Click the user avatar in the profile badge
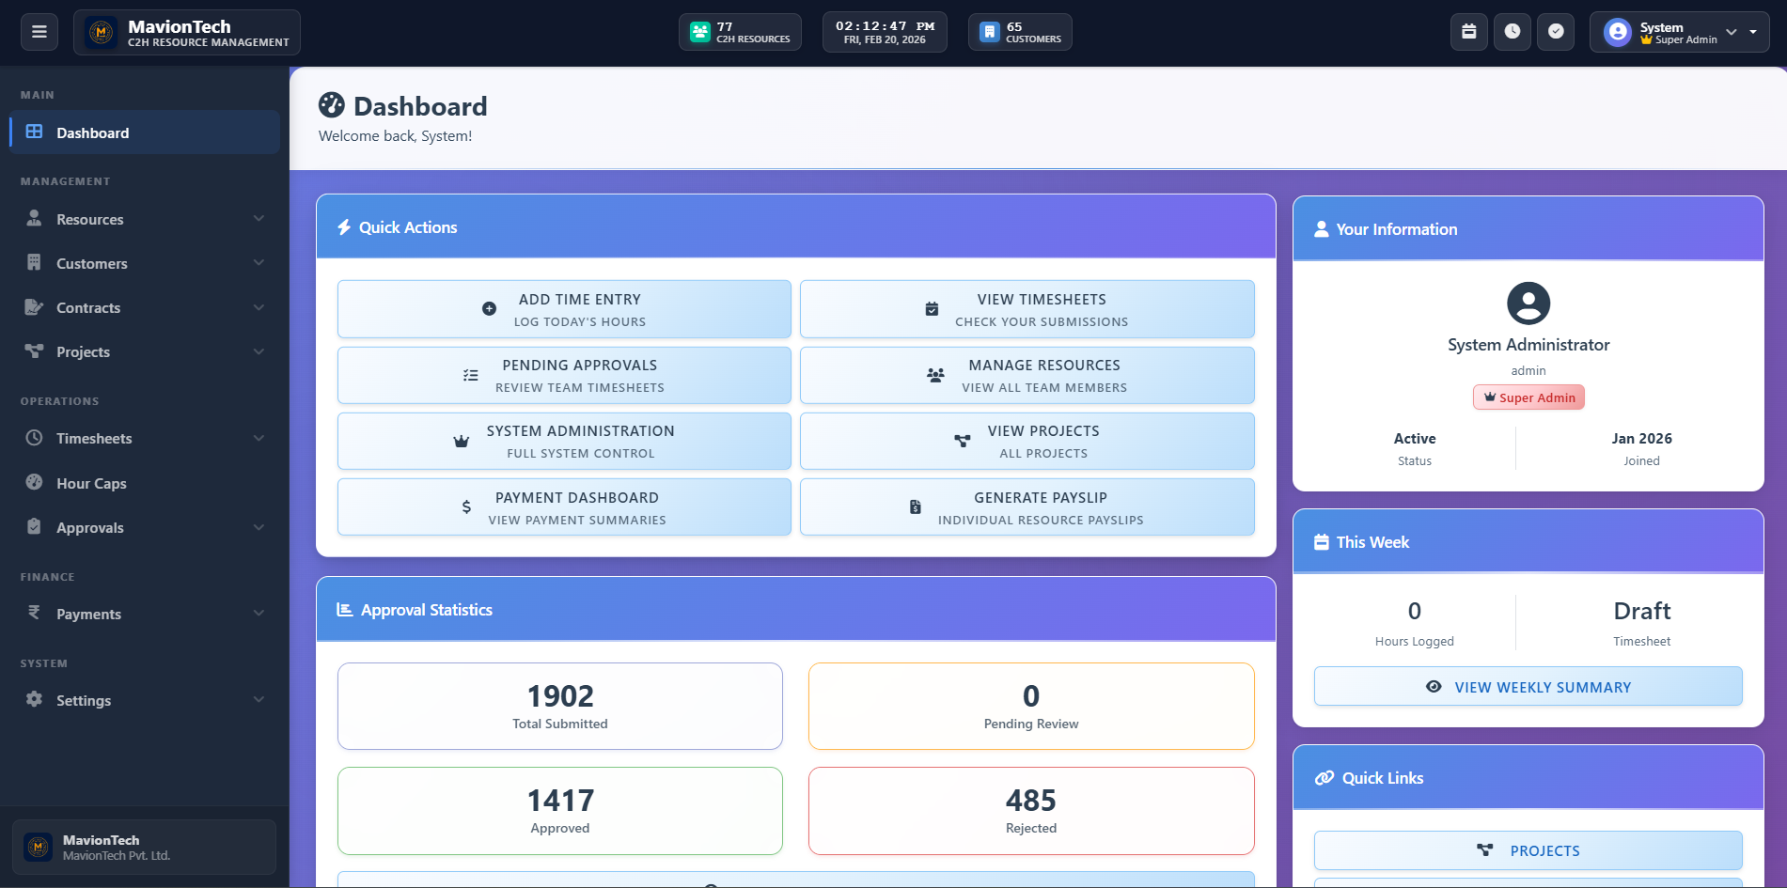1787x888 pixels. [x=1616, y=31]
